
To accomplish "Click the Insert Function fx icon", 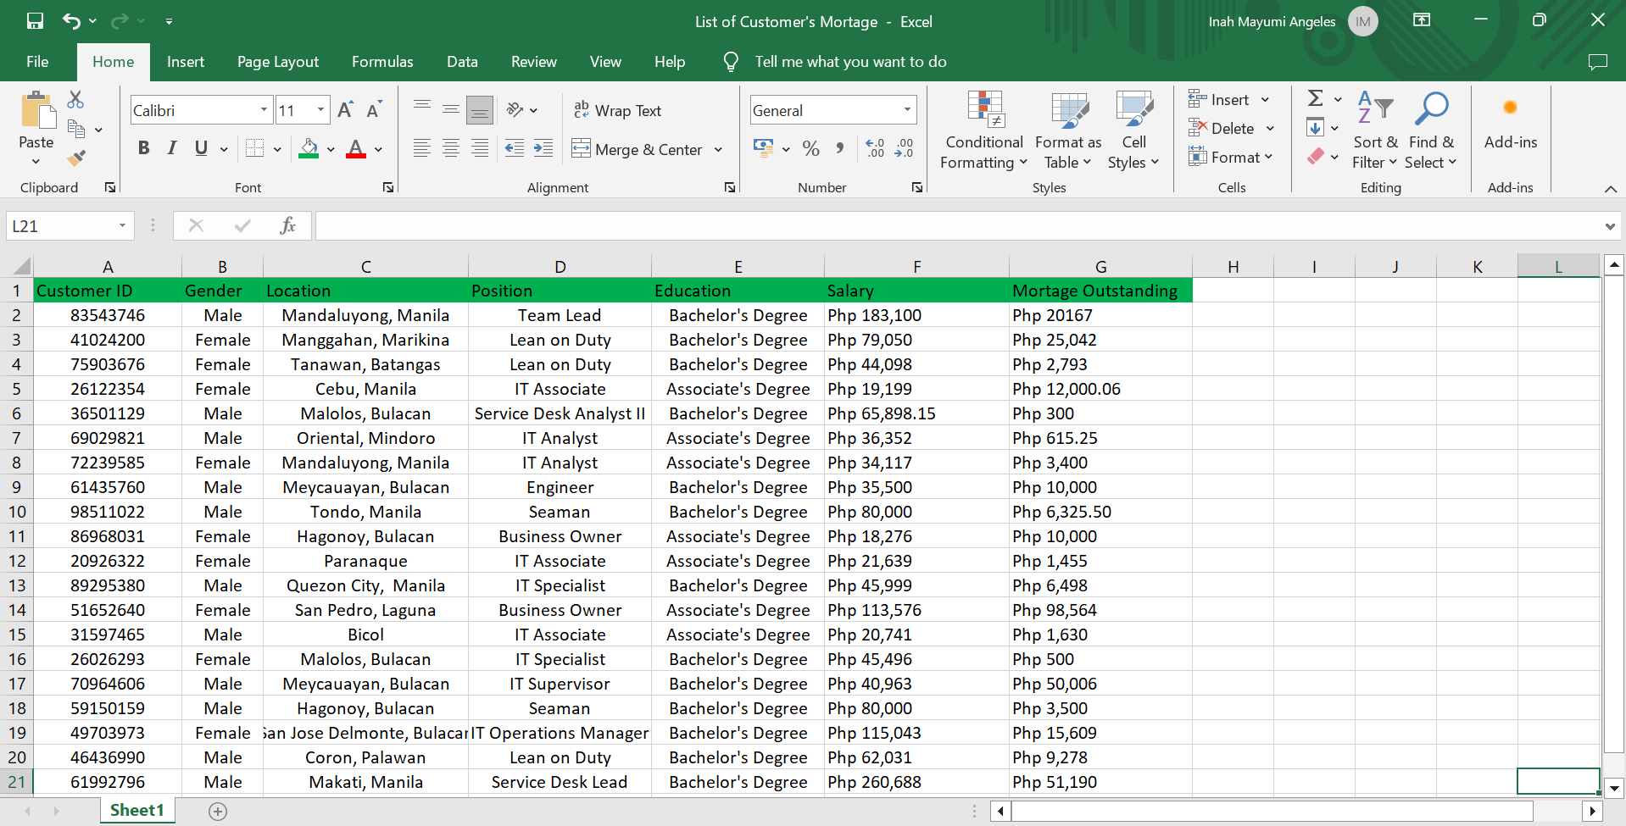I will click(x=287, y=225).
